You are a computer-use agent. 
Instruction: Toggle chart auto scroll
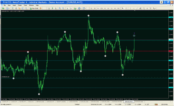(x=67, y=8)
